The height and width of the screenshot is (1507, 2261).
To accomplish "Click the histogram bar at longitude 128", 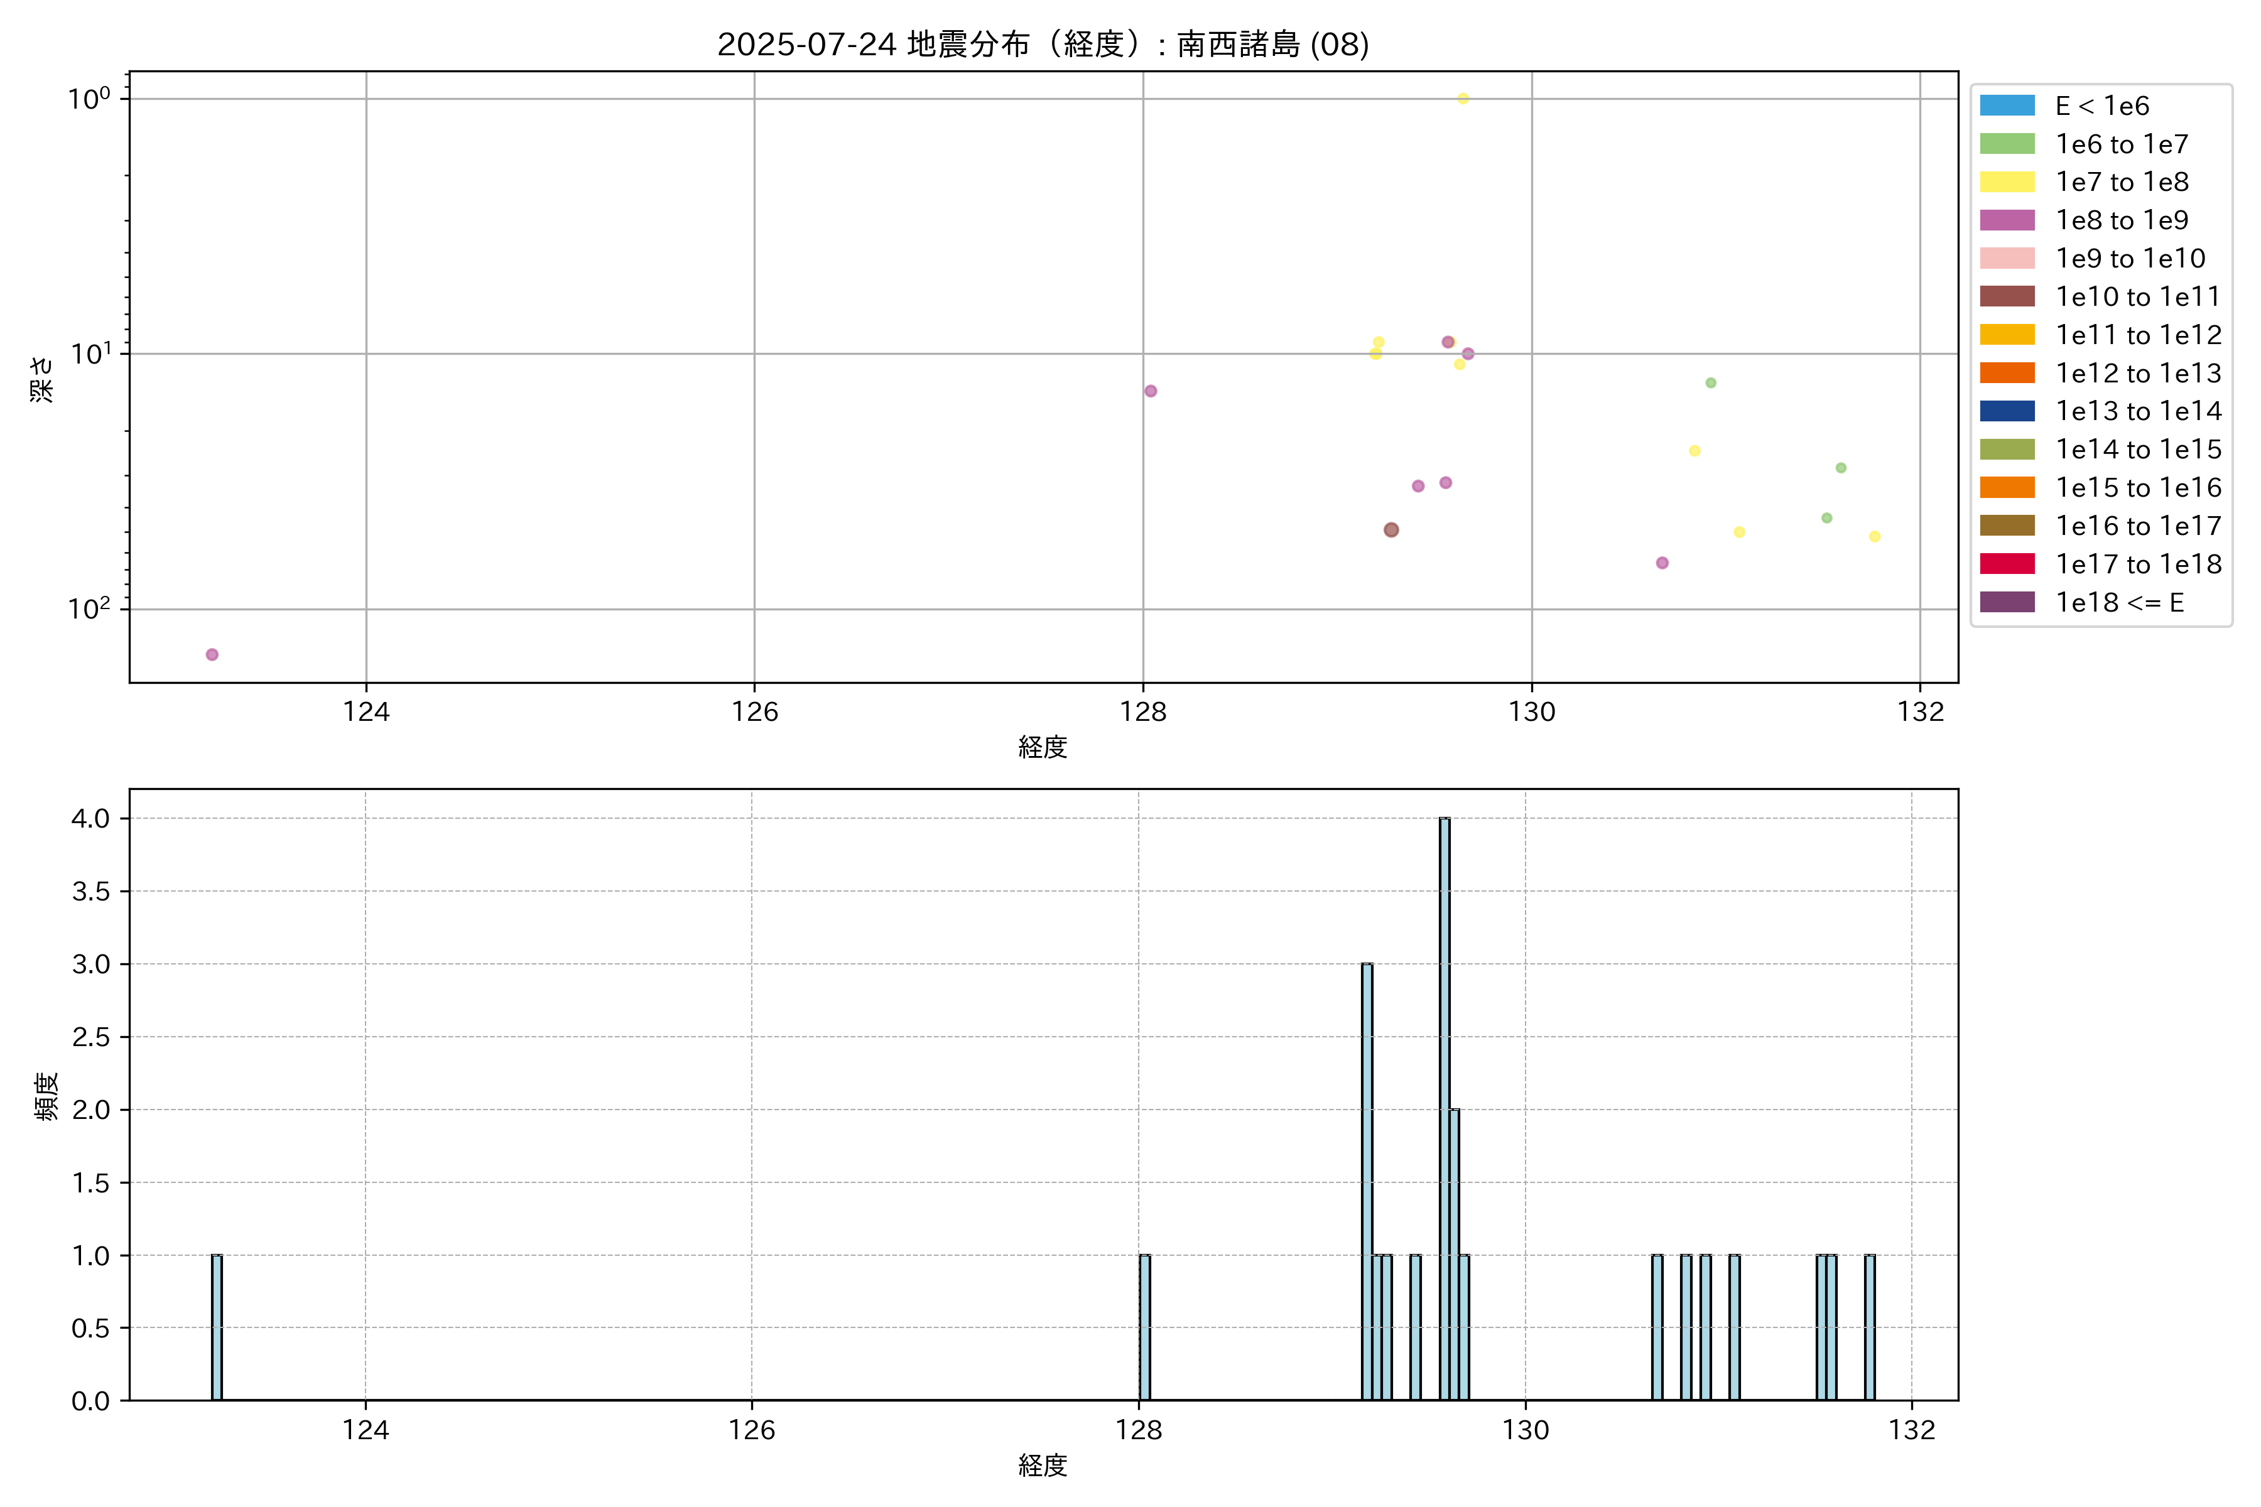I will pos(1145,1326).
